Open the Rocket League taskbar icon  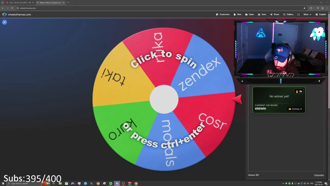tap(92, 183)
